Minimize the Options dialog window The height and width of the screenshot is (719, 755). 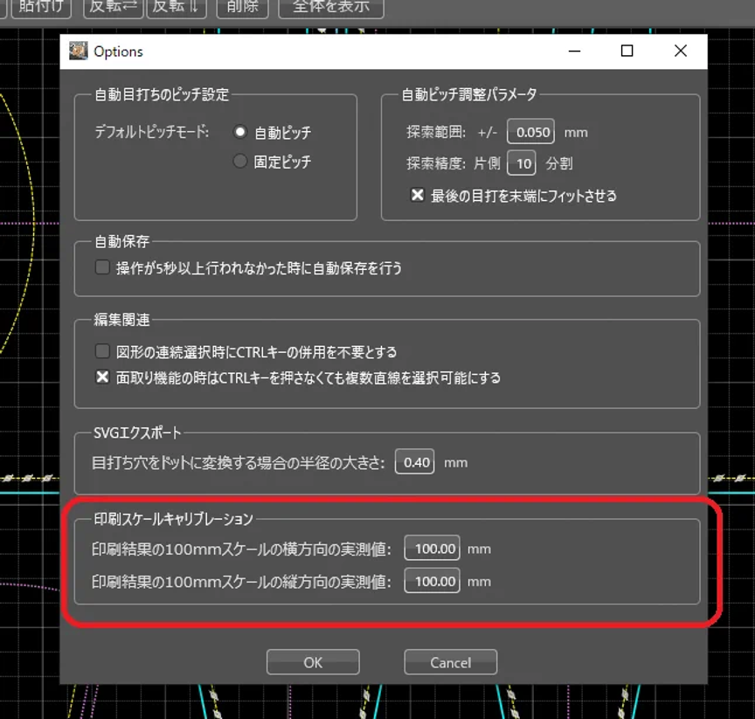[574, 51]
